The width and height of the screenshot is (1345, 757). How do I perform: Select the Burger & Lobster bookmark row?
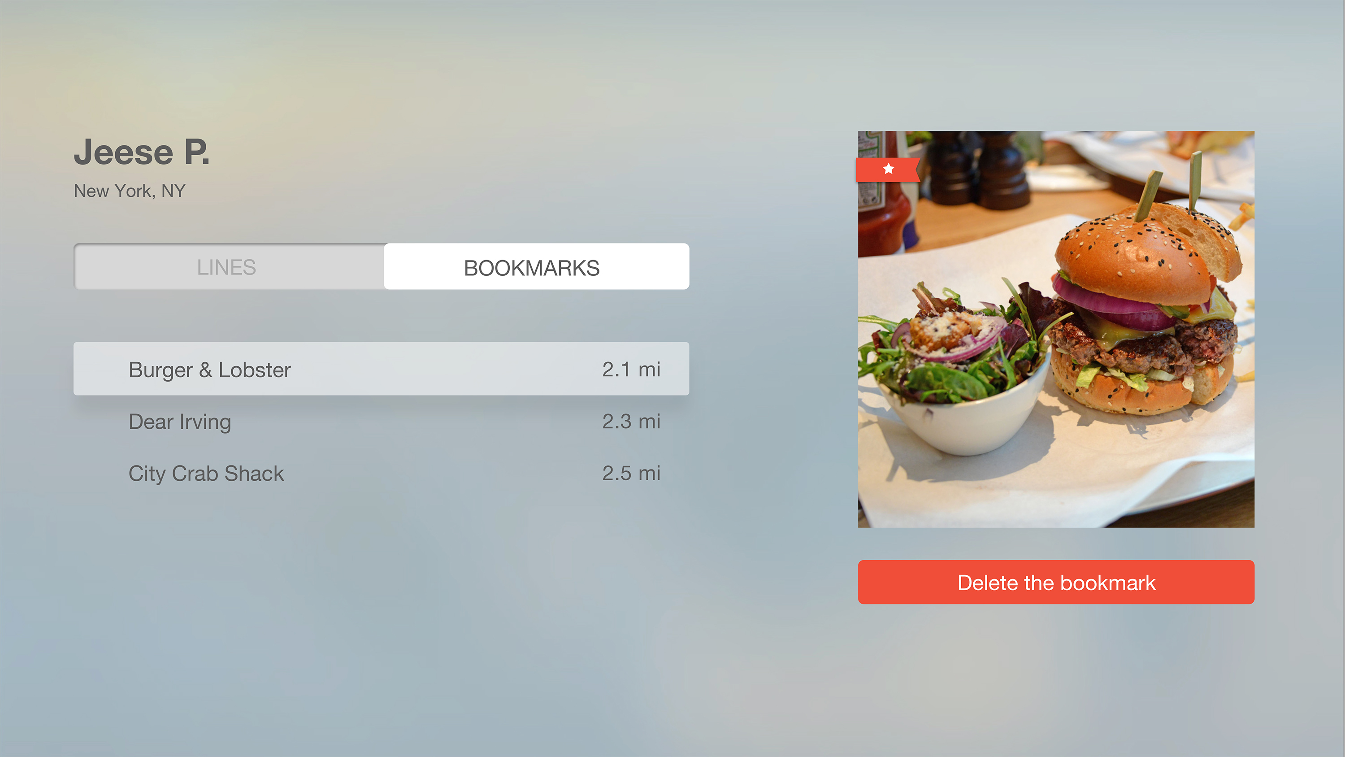pyautogui.click(x=381, y=369)
